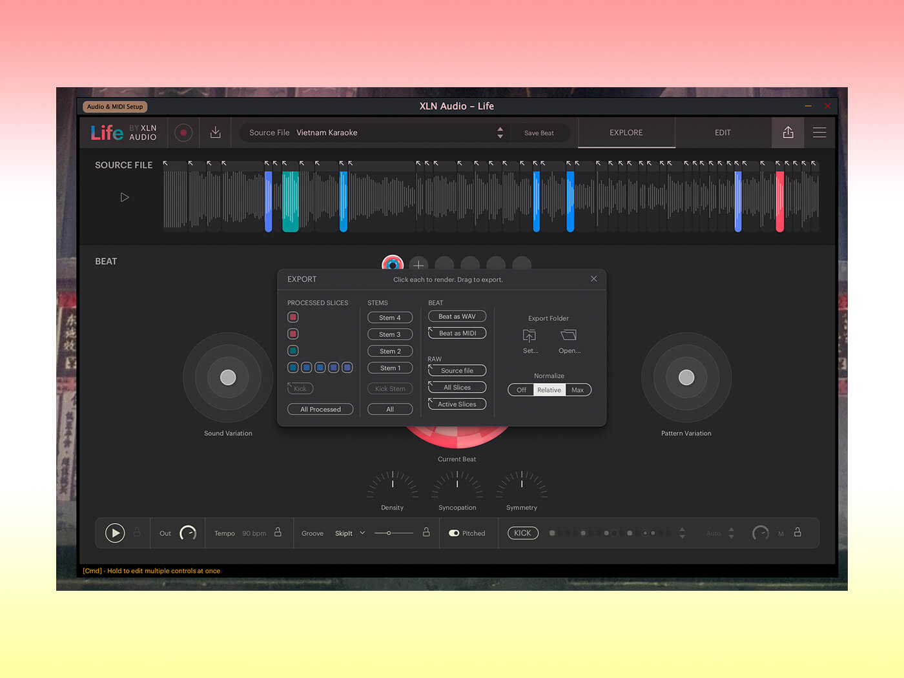Click the kick pattern stepper arrows

[683, 533]
